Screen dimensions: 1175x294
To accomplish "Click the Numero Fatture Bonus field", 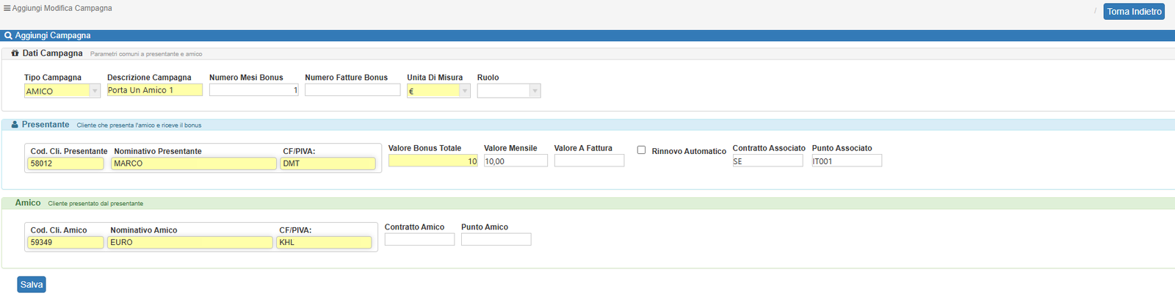I will point(352,90).
